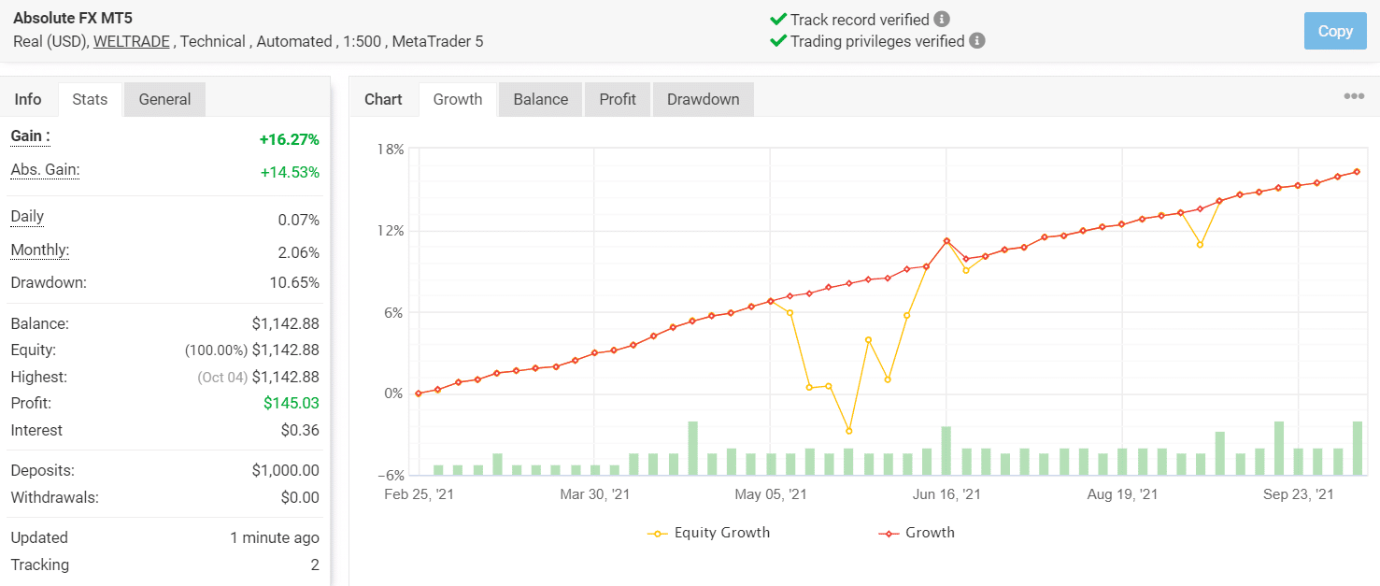Click info icon beside Trading privileges verified
The height and width of the screenshot is (586, 1380).
click(x=977, y=41)
